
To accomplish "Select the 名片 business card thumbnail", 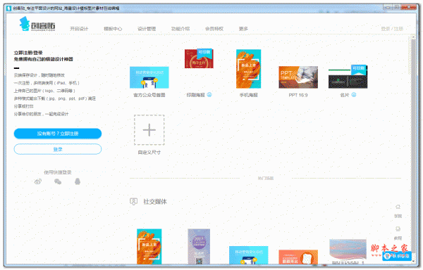I will [x=348, y=77].
